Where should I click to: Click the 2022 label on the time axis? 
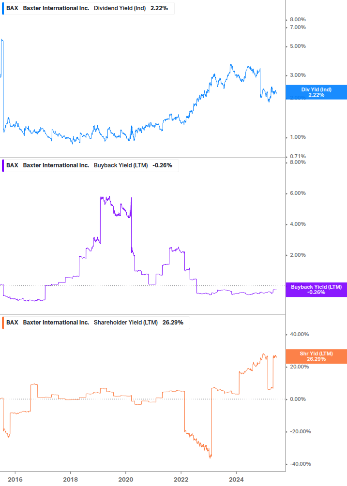pos(181,480)
